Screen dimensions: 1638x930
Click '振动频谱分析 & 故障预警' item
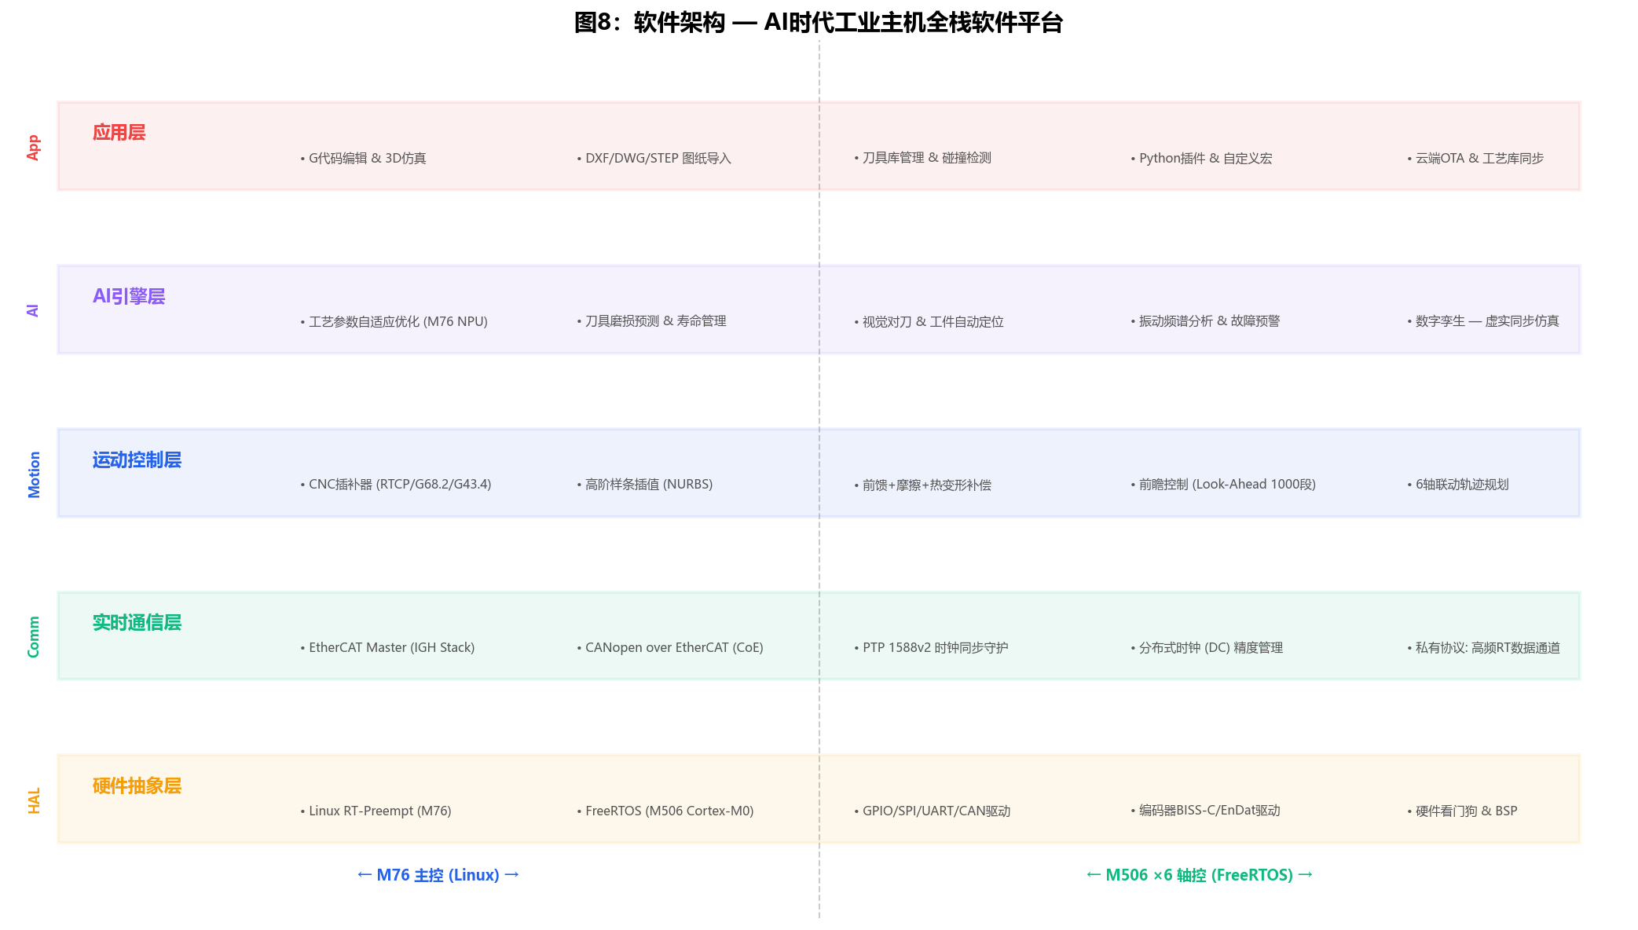1205,321
